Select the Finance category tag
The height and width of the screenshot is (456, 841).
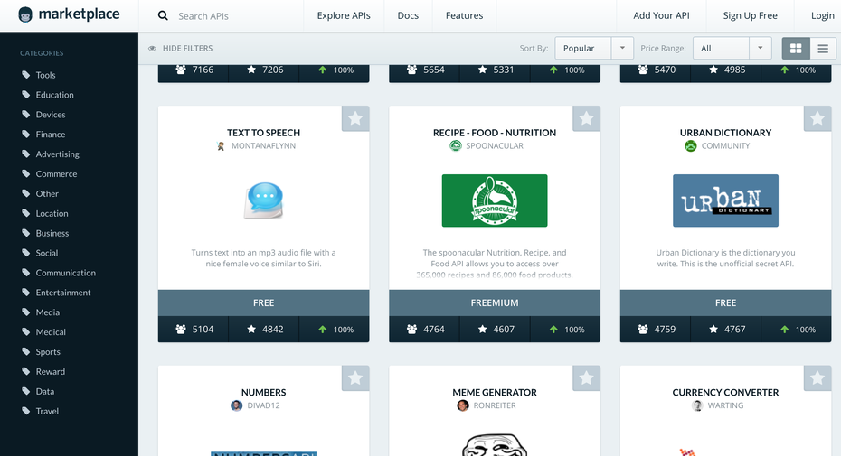coord(50,135)
